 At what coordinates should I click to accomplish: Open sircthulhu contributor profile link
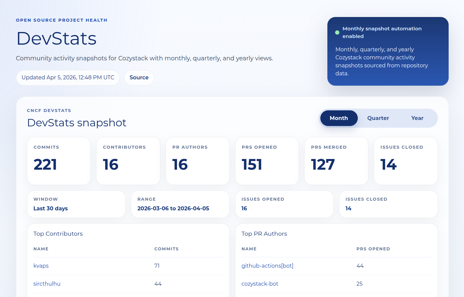point(47,284)
